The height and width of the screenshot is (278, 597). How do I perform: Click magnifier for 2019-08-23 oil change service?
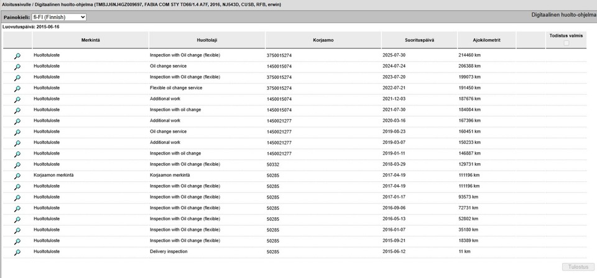pos(17,132)
